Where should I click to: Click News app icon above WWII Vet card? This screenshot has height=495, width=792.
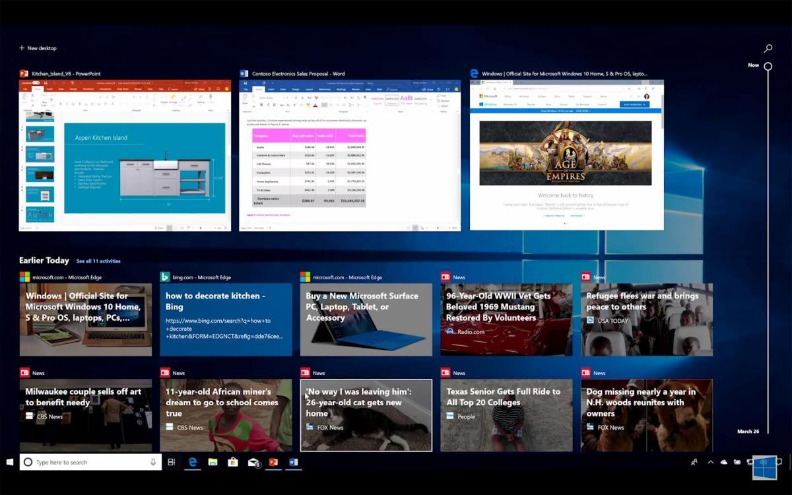click(445, 277)
